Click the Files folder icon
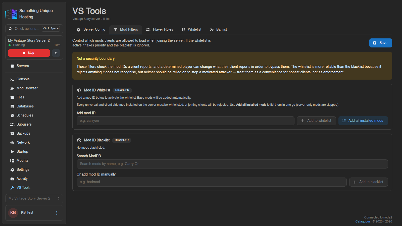The height and width of the screenshot is (226, 402). click(12, 97)
